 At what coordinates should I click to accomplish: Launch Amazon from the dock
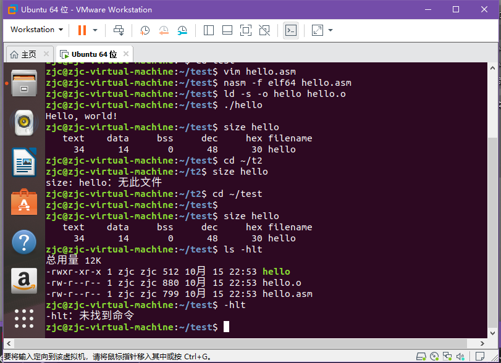coord(24,281)
